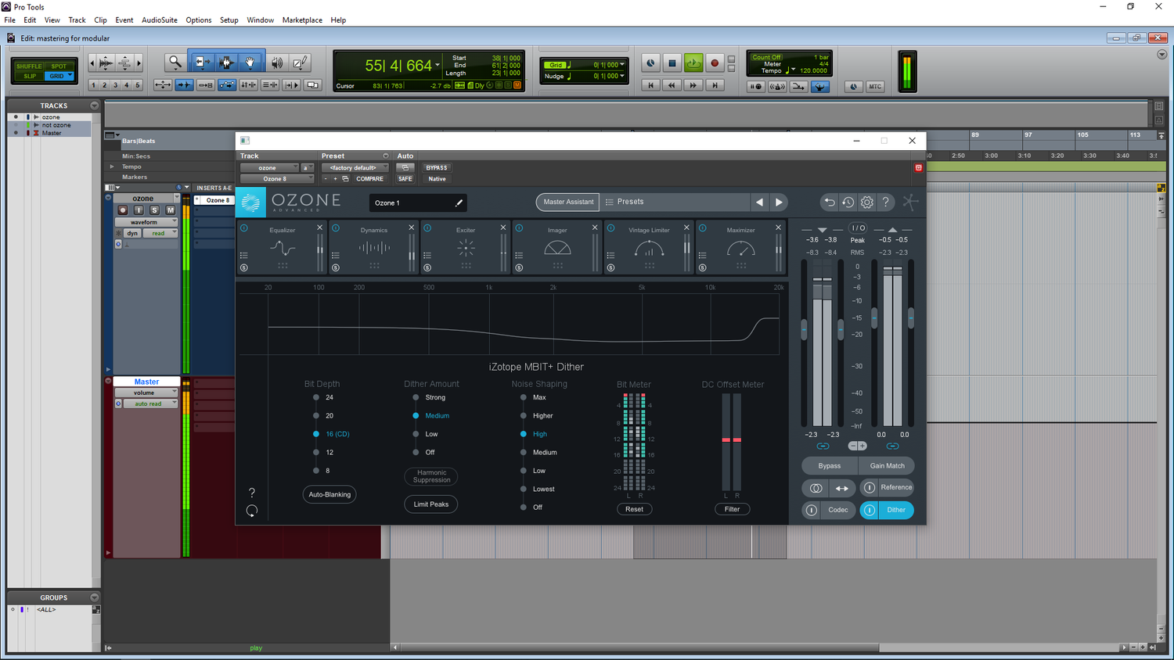Screen dimensions: 1174x660
Task: Set Noise Shaping to Max
Action: pos(524,397)
